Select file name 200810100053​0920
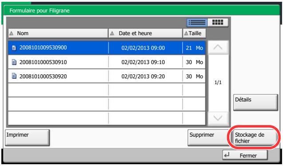The image size is (283, 166). [x=43, y=76]
